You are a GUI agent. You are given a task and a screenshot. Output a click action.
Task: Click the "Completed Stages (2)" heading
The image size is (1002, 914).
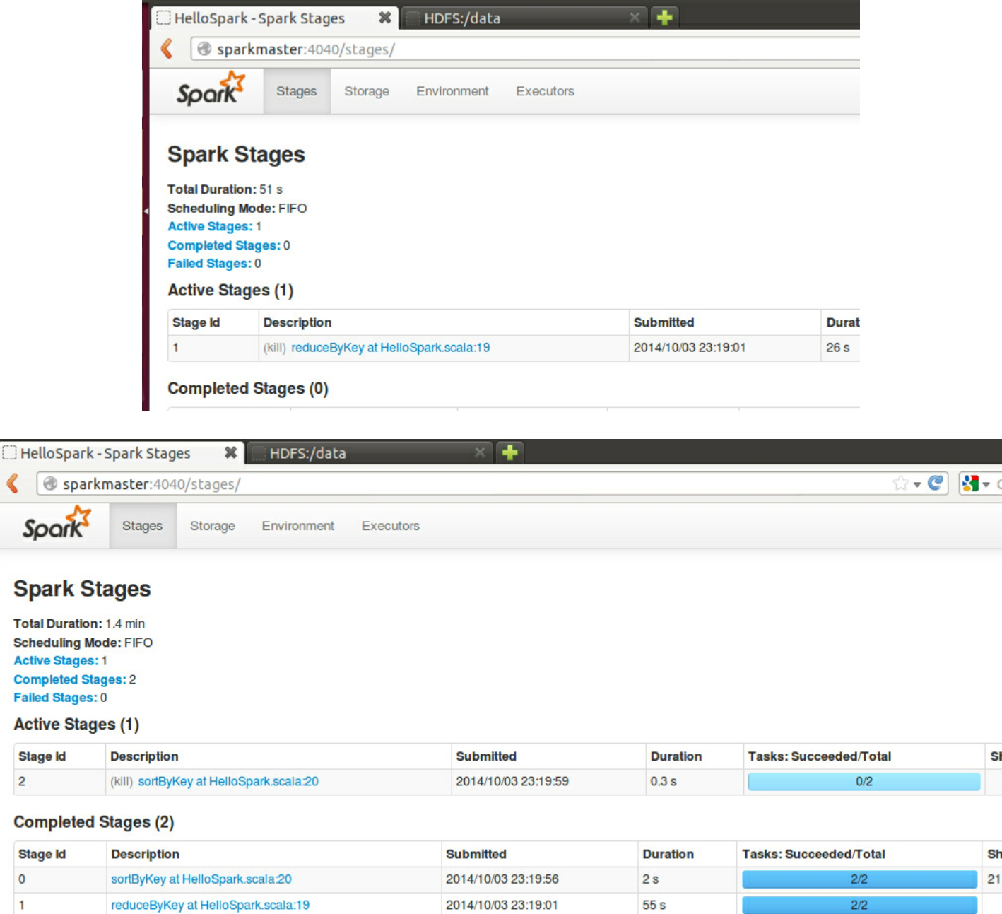click(x=94, y=822)
